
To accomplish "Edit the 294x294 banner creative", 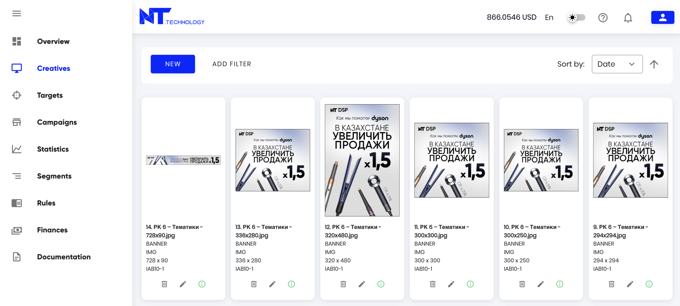I will [x=630, y=284].
